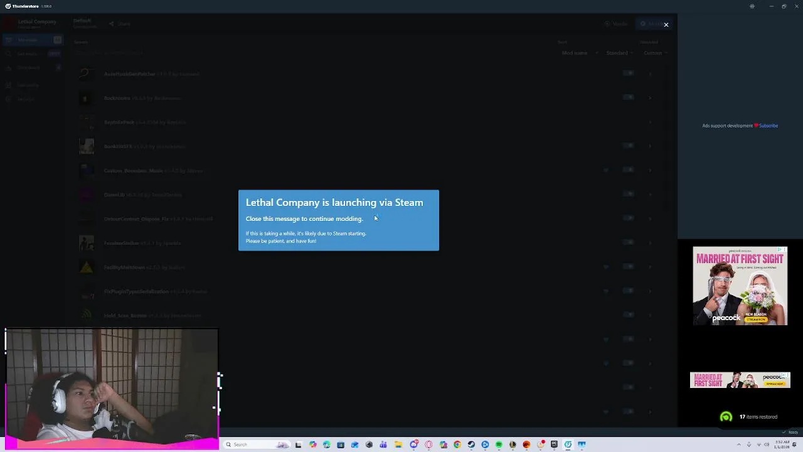Open Google Chrome from the taskbar
This screenshot has width=803, height=452.
[457, 444]
